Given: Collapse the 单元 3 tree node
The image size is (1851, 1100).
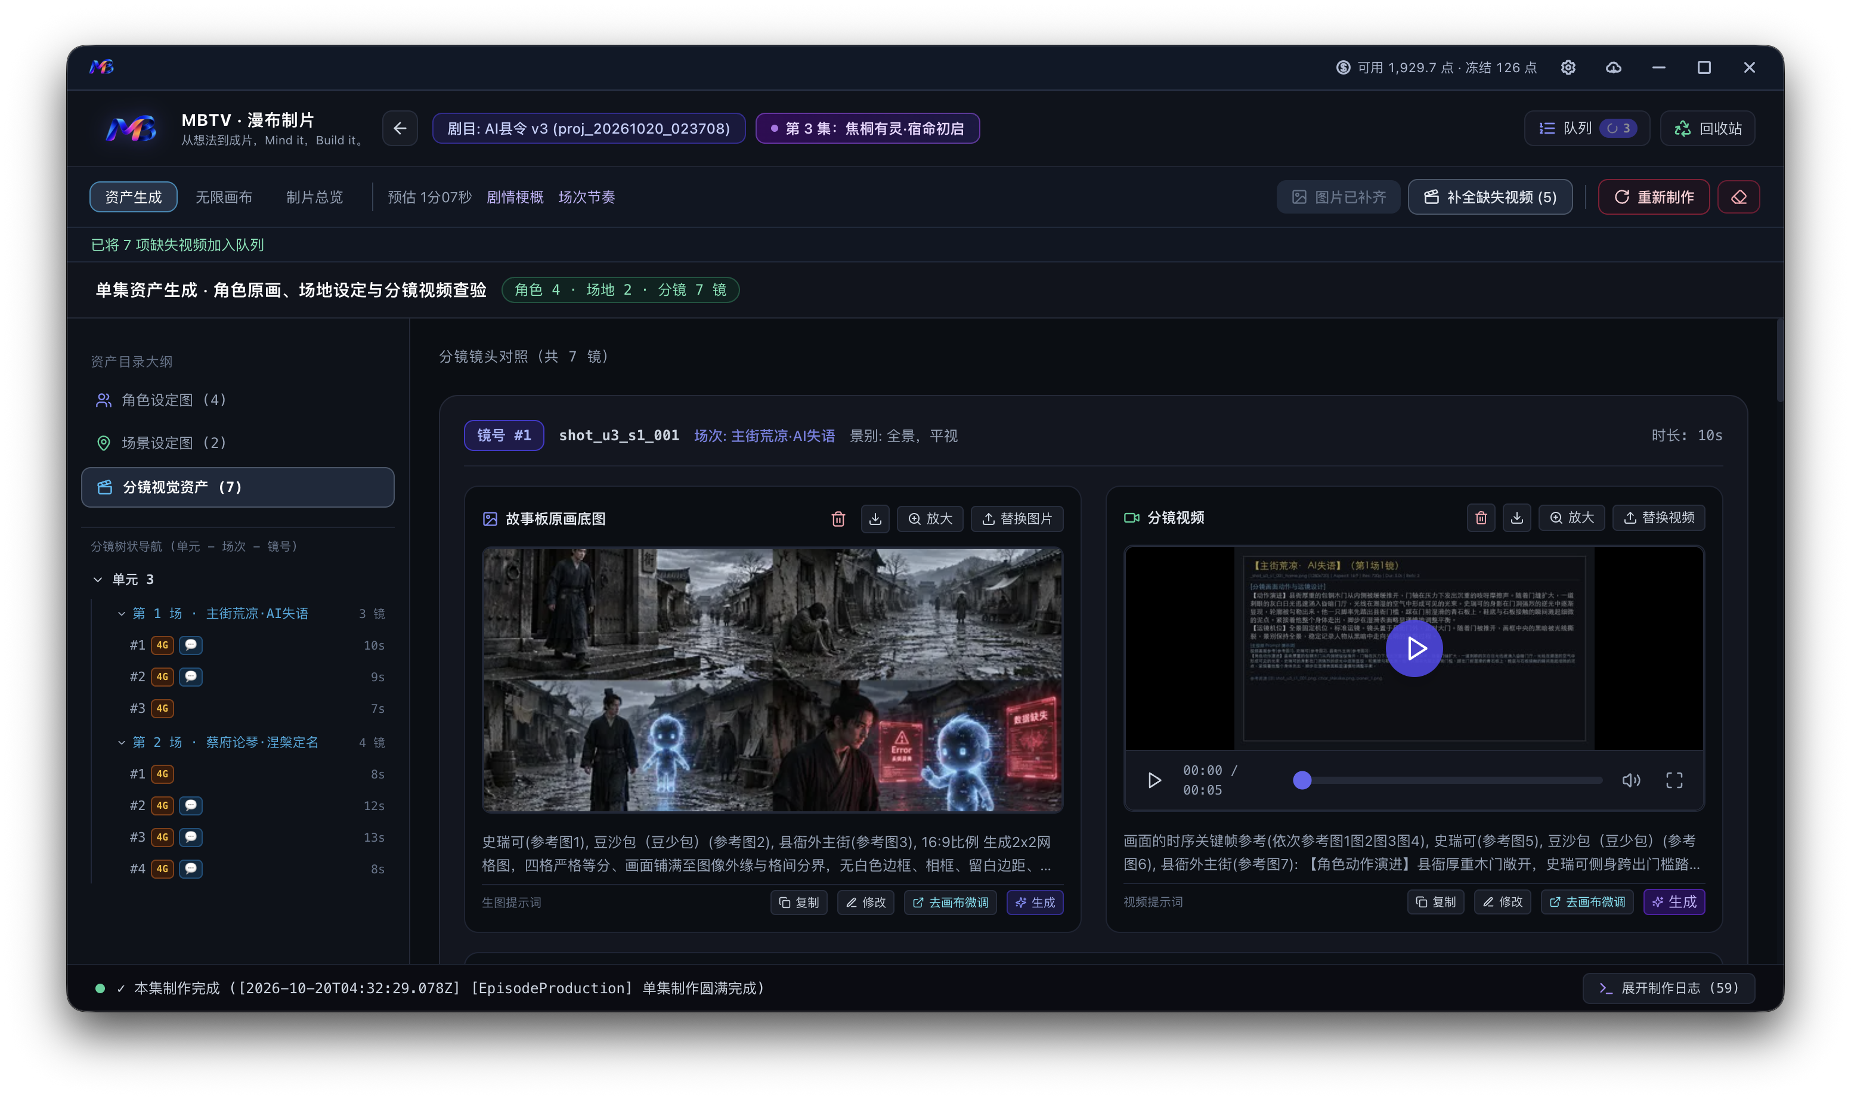Looking at the screenshot, I should [98, 579].
